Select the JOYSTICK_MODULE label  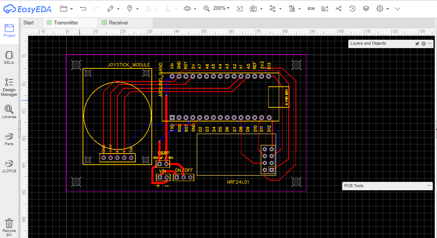click(x=129, y=65)
